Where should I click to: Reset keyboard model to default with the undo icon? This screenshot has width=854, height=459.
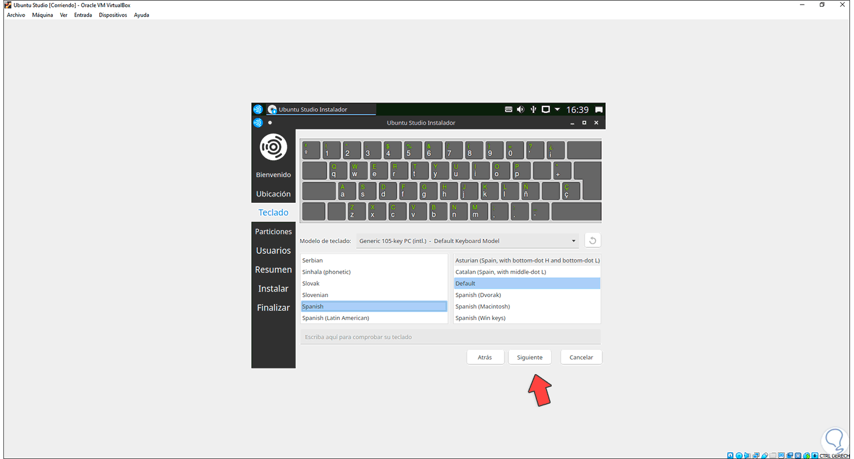point(593,241)
